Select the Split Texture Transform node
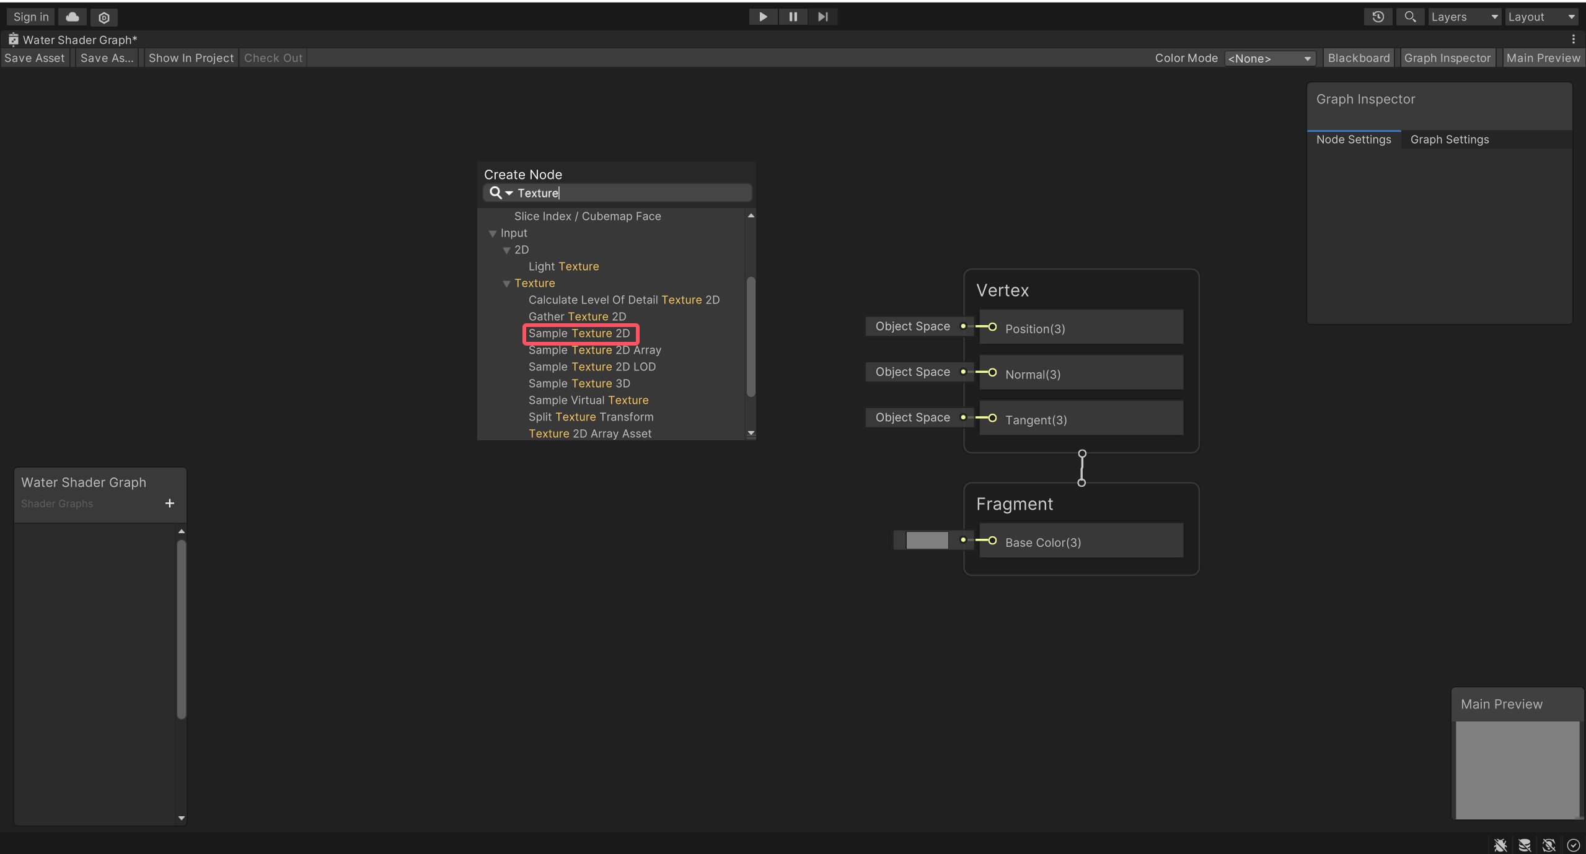The image size is (1586, 854). [x=591, y=417]
